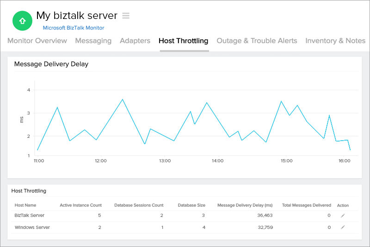Open the hamburger menu beside server name
Image resolution: width=370 pixels, height=247 pixels.
click(x=126, y=16)
